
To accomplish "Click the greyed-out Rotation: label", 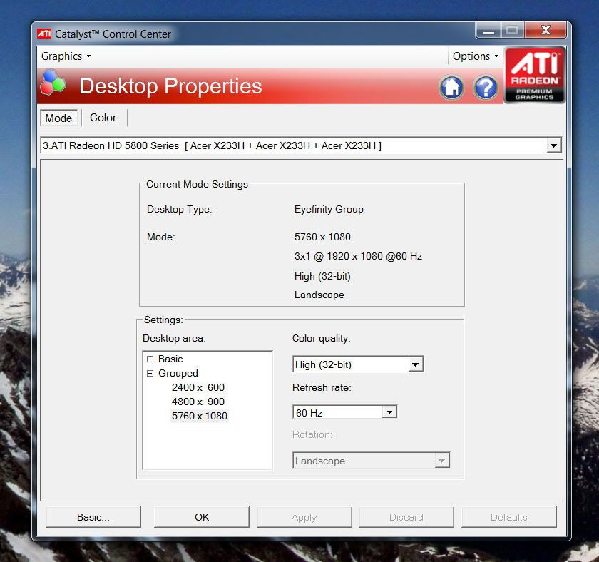I will (x=312, y=435).
